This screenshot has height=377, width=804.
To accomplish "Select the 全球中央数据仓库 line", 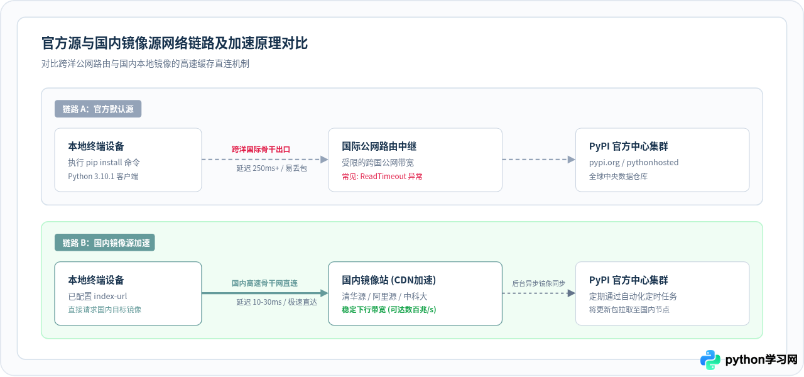I will [x=618, y=177].
